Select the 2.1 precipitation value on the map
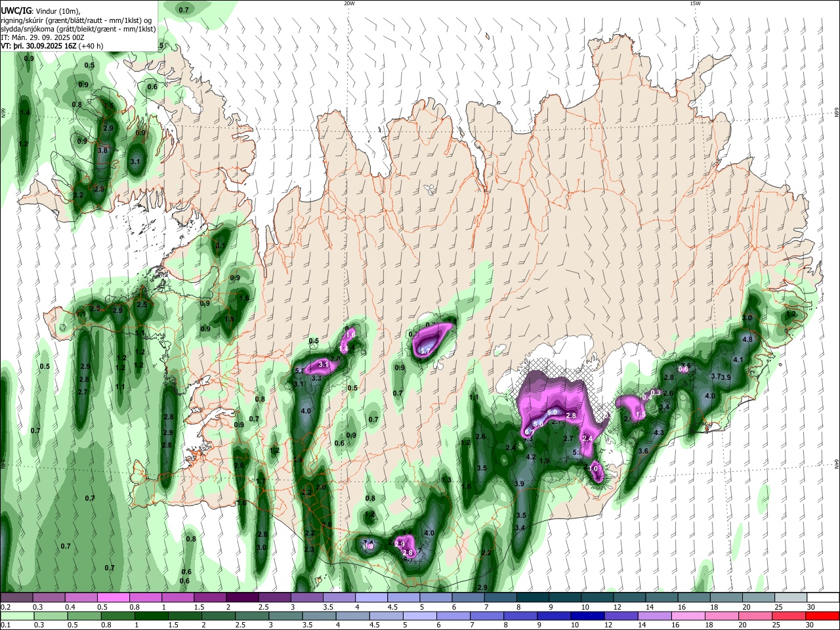 (x=220, y=246)
